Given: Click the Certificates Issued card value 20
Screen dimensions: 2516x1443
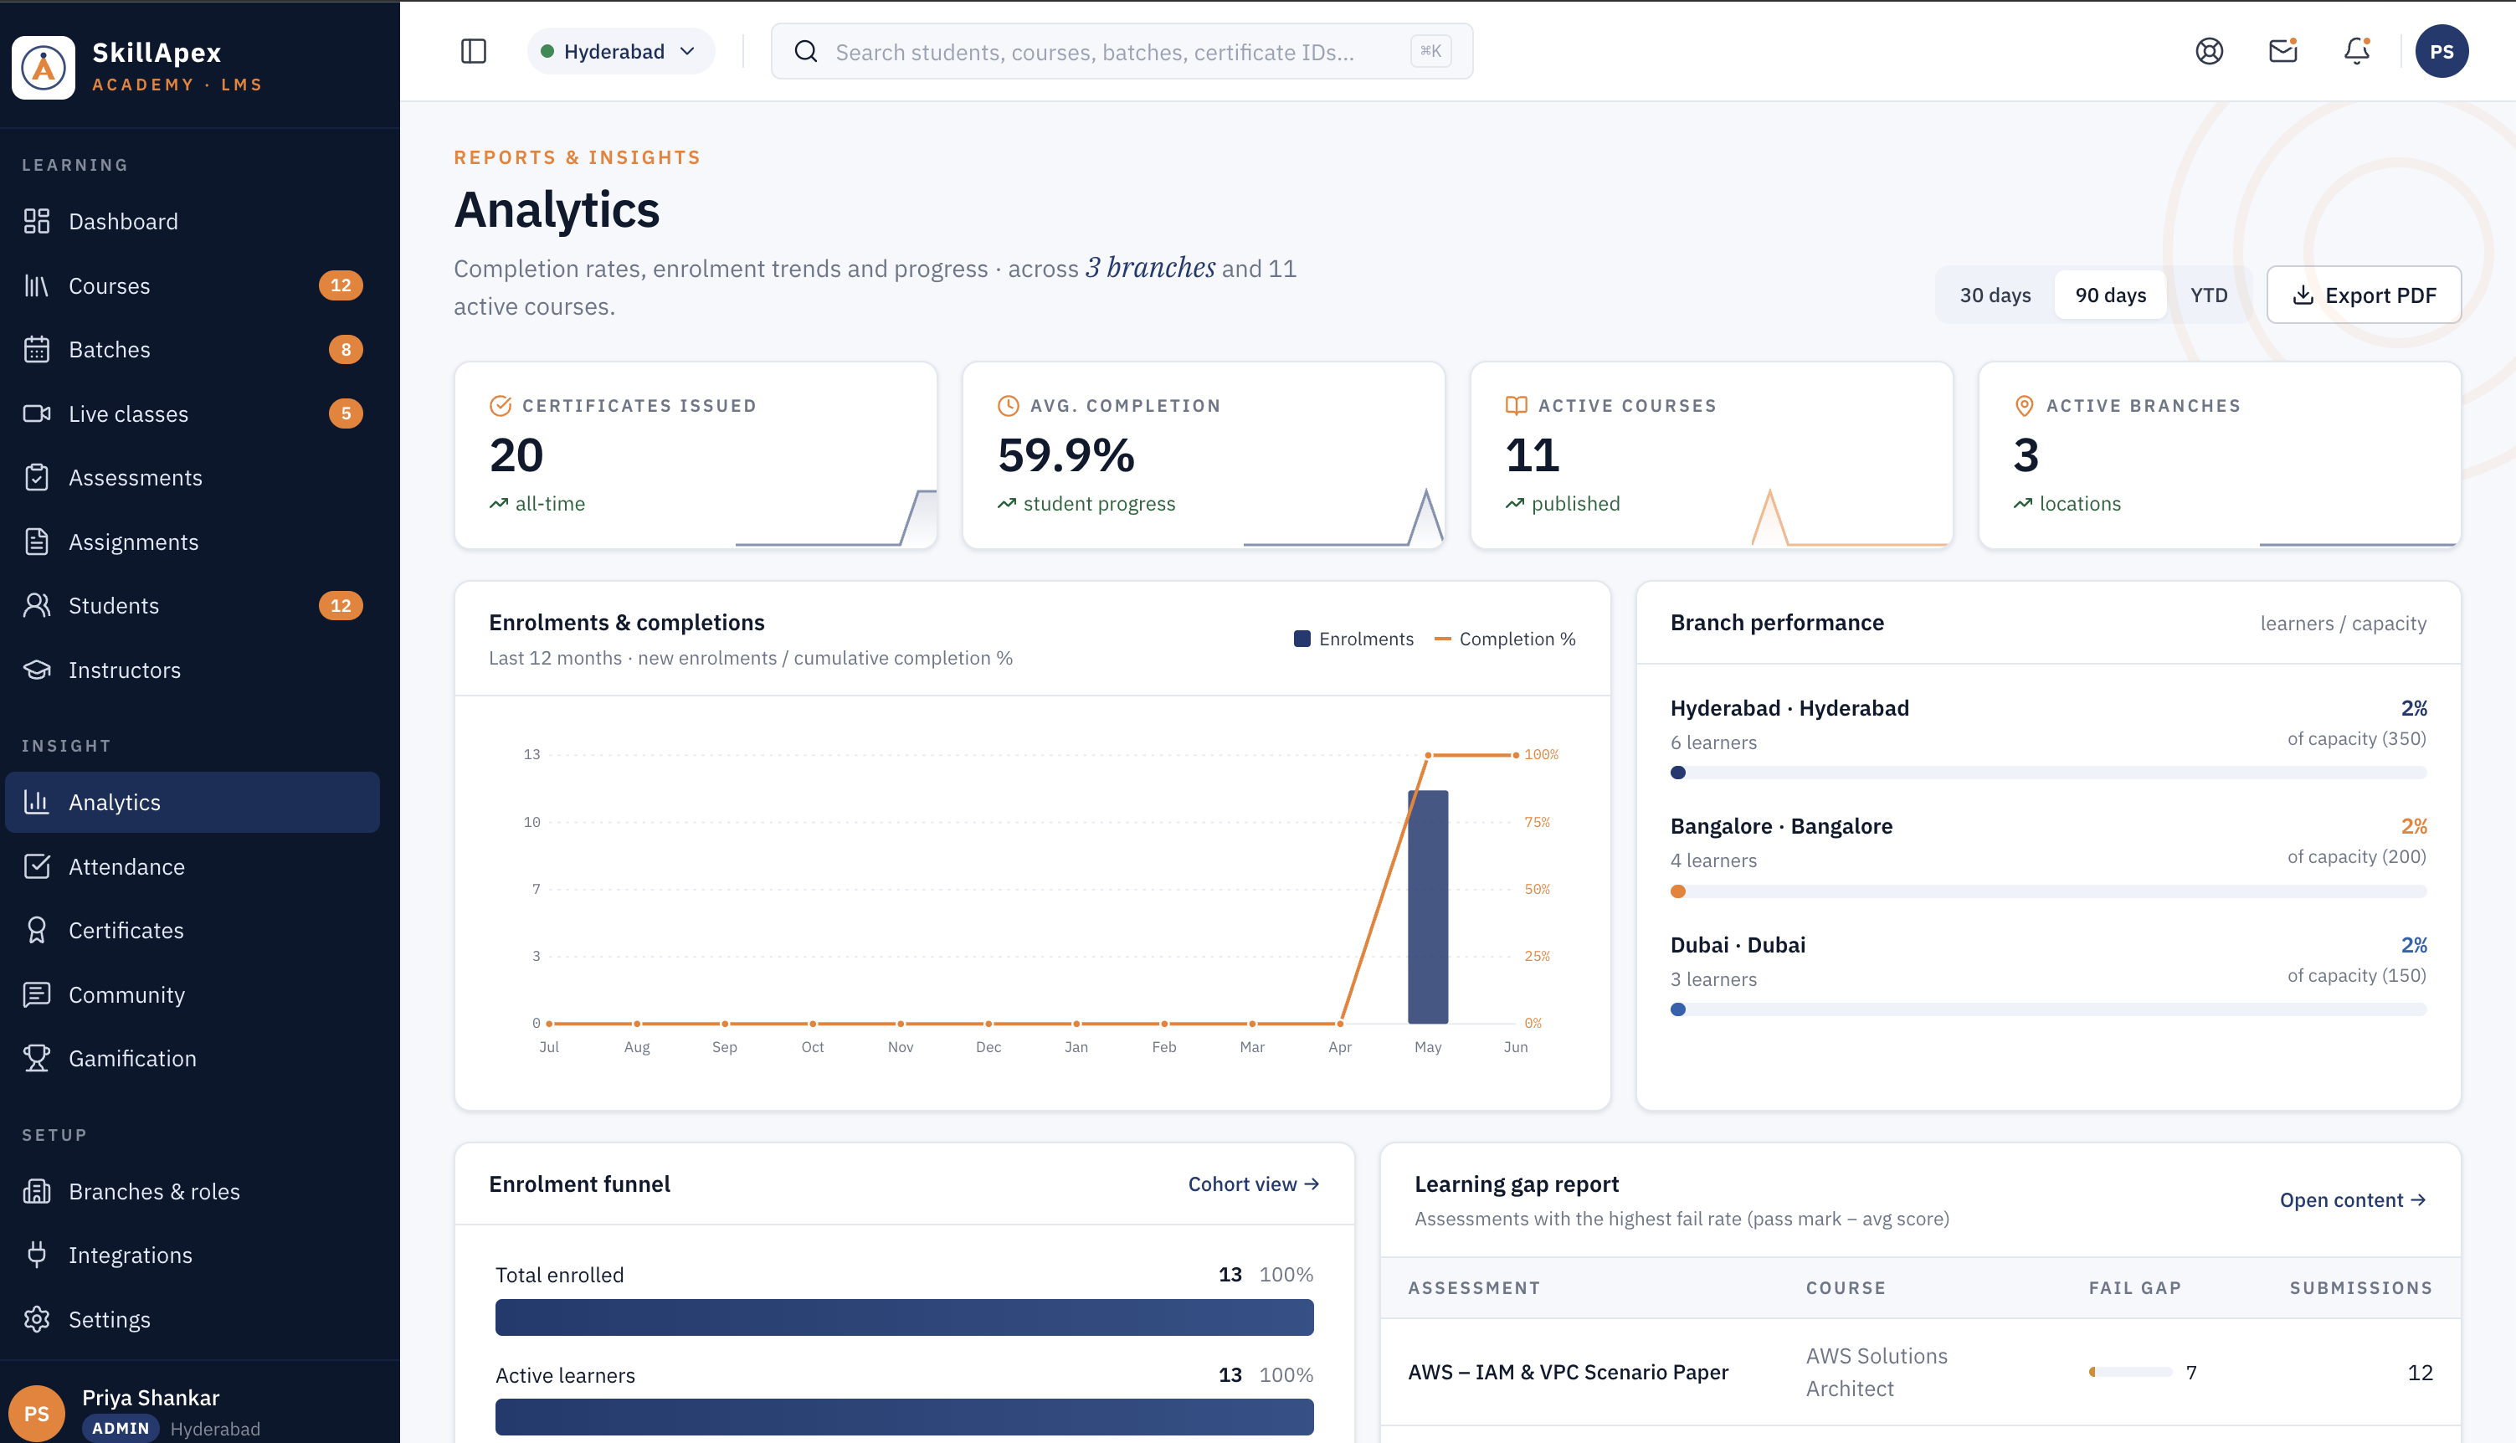Looking at the screenshot, I should pos(516,454).
